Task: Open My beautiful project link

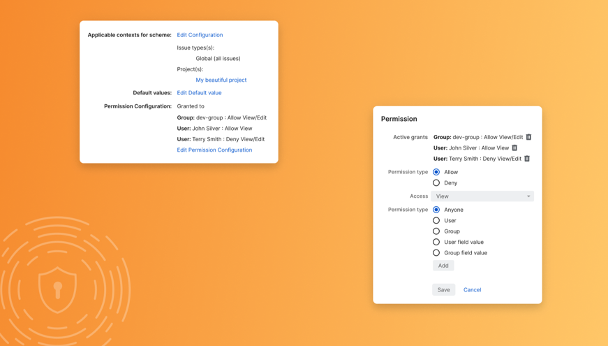Action: [221, 80]
